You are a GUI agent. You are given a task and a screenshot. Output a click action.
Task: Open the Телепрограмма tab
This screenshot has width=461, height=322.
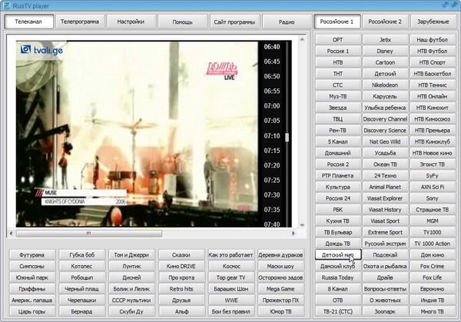click(x=80, y=22)
